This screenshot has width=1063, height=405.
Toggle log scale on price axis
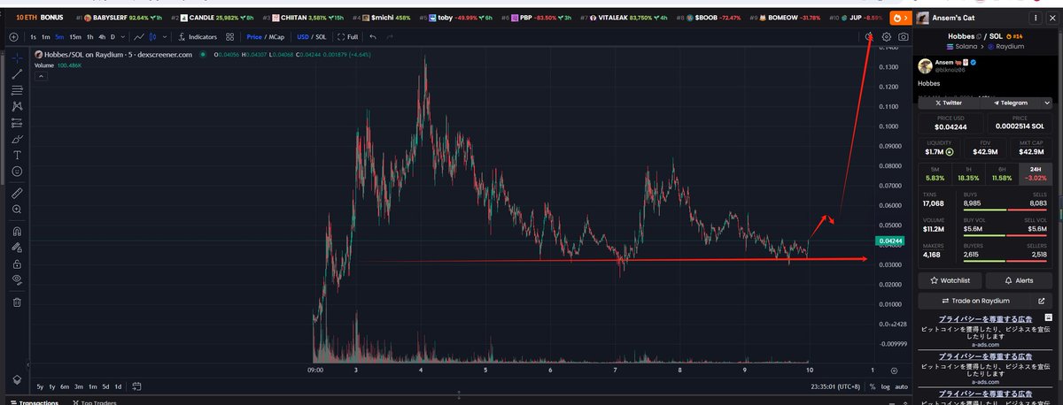coord(886,387)
